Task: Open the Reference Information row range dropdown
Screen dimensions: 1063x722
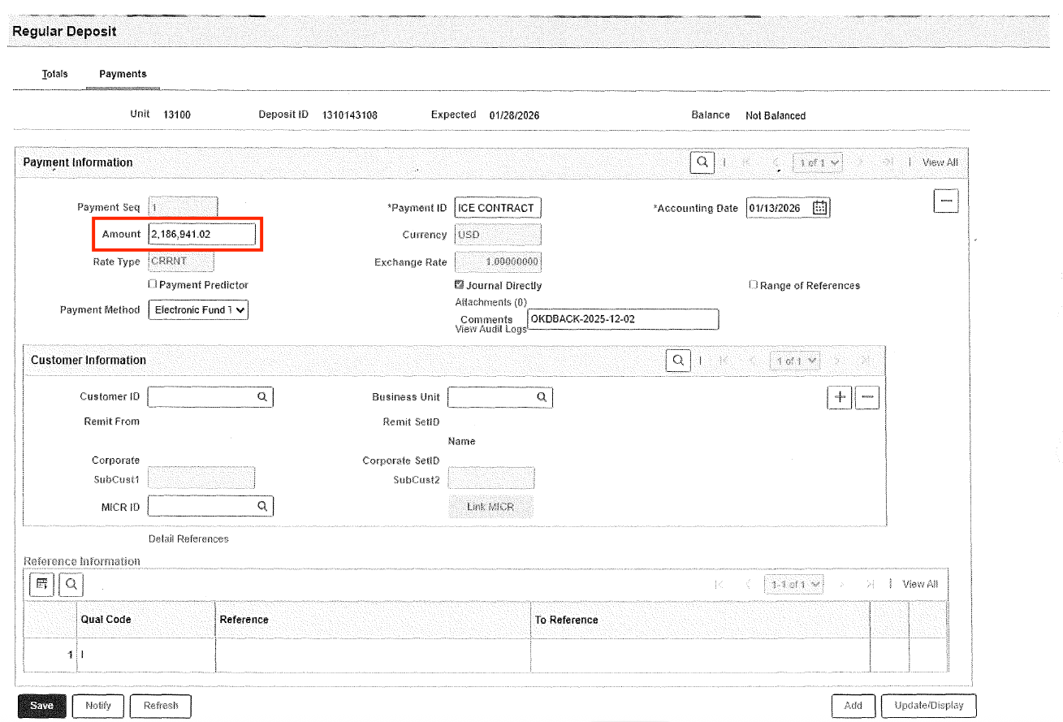Action: coord(795,584)
